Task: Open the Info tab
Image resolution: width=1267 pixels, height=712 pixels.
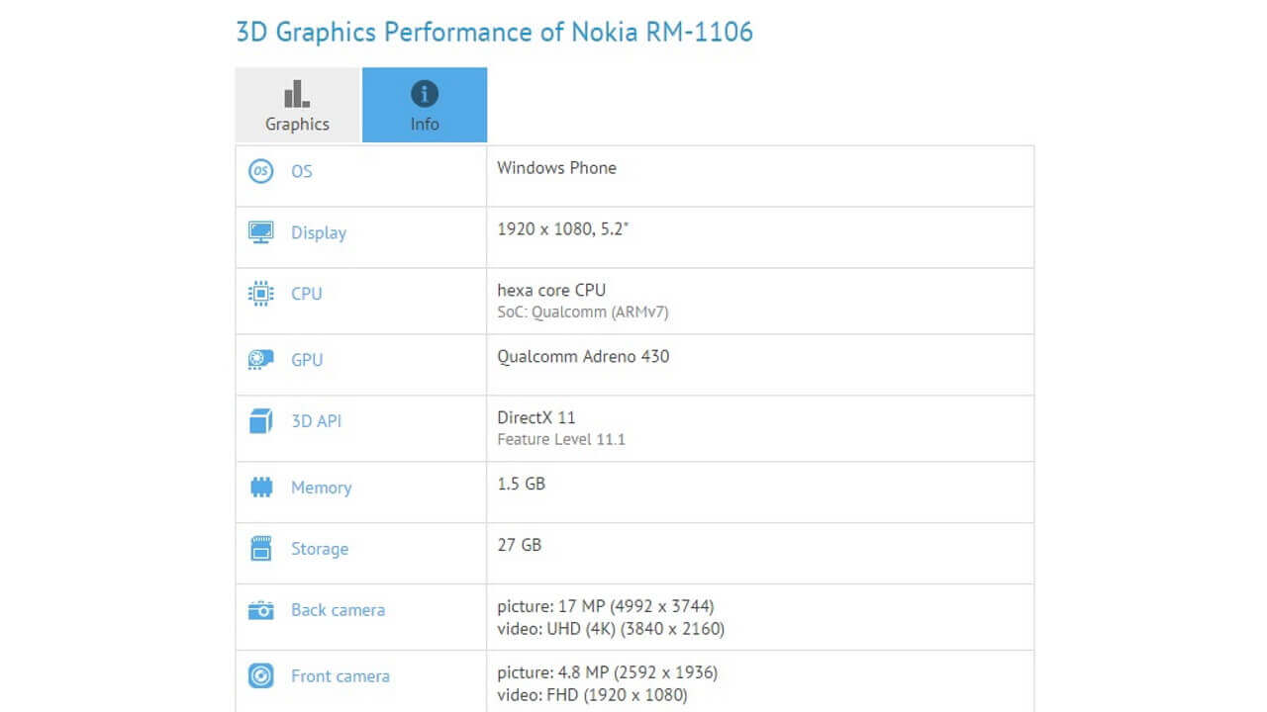Action: click(425, 105)
